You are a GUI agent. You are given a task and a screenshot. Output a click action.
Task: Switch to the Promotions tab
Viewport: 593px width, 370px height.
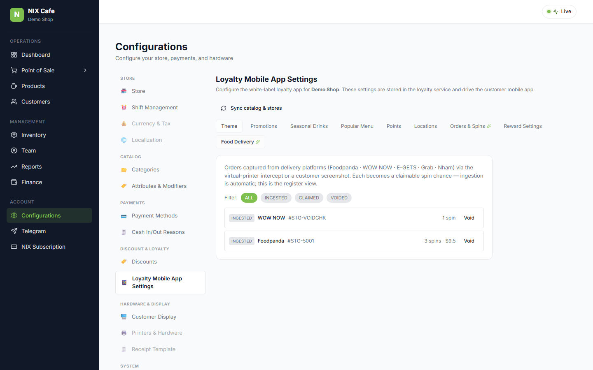coord(264,126)
